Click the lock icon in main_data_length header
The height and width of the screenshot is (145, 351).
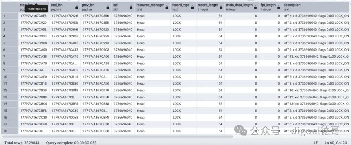(255, 8)
